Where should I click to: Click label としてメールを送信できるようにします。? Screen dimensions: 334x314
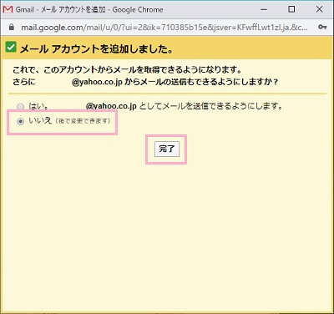(x=210, y=106)
